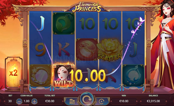The width and height of the screenshot is (174, 106).
Task: Select the WILD princess symbol
Action: pyautogui.click(x=63, y=75)
